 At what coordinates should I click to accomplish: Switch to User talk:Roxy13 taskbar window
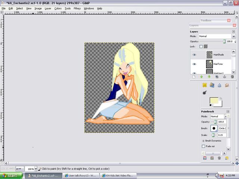click(x=81, y=176)
